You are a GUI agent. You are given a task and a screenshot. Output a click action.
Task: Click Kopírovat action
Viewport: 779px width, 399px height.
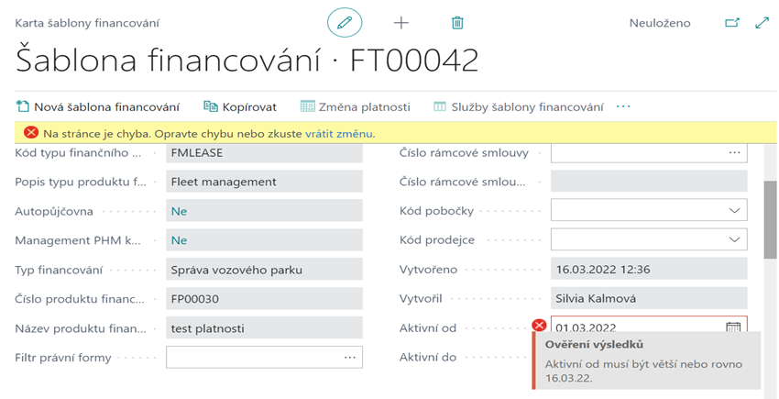click(240, 106)
